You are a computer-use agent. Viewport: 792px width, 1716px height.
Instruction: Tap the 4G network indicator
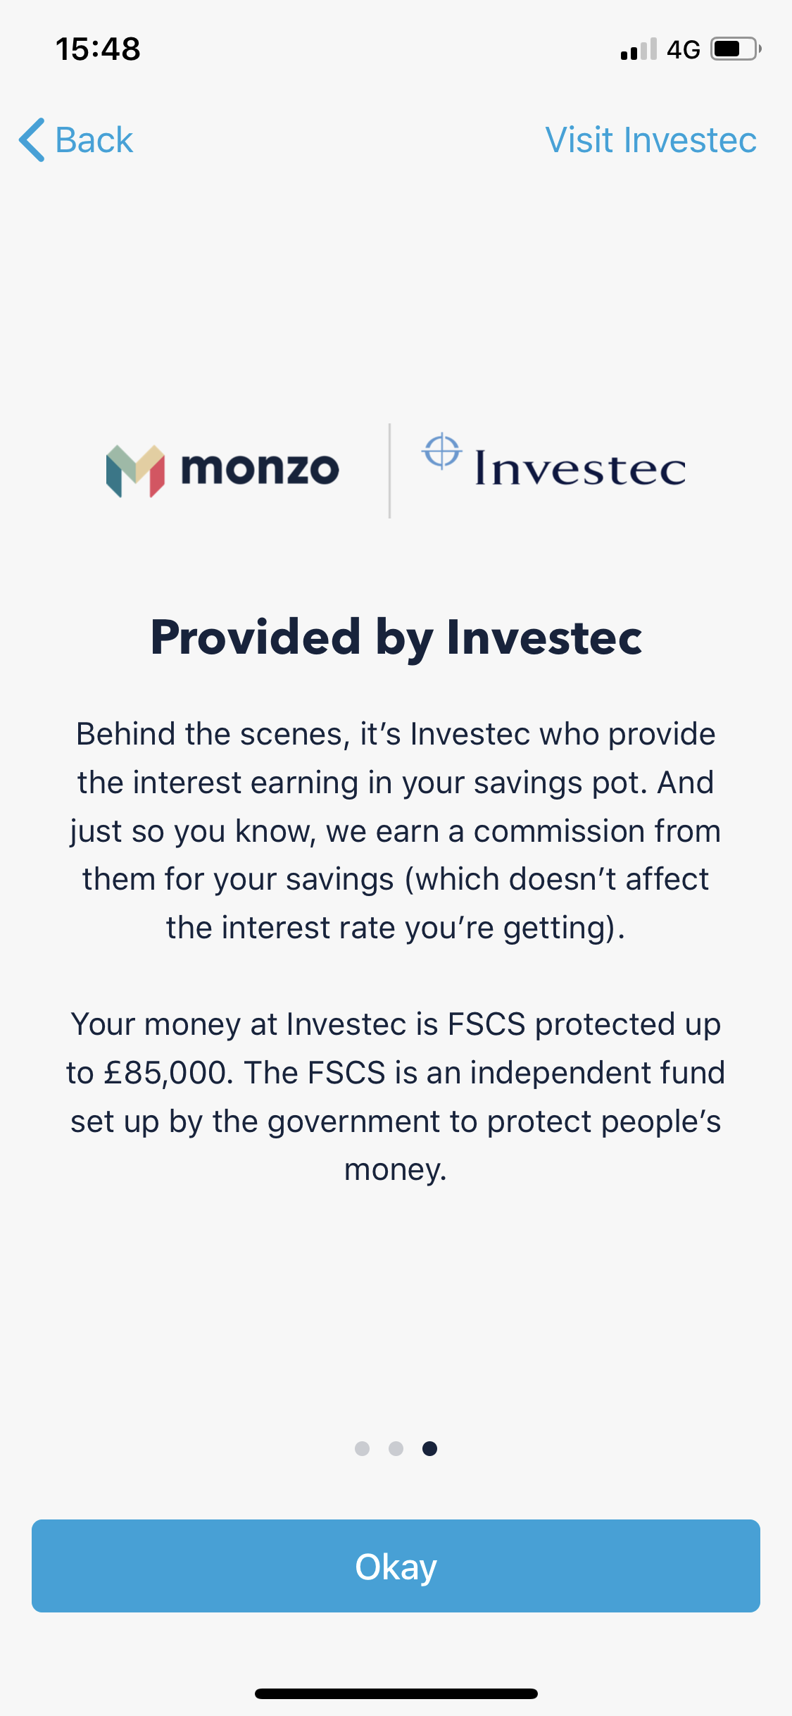point(684,50)
